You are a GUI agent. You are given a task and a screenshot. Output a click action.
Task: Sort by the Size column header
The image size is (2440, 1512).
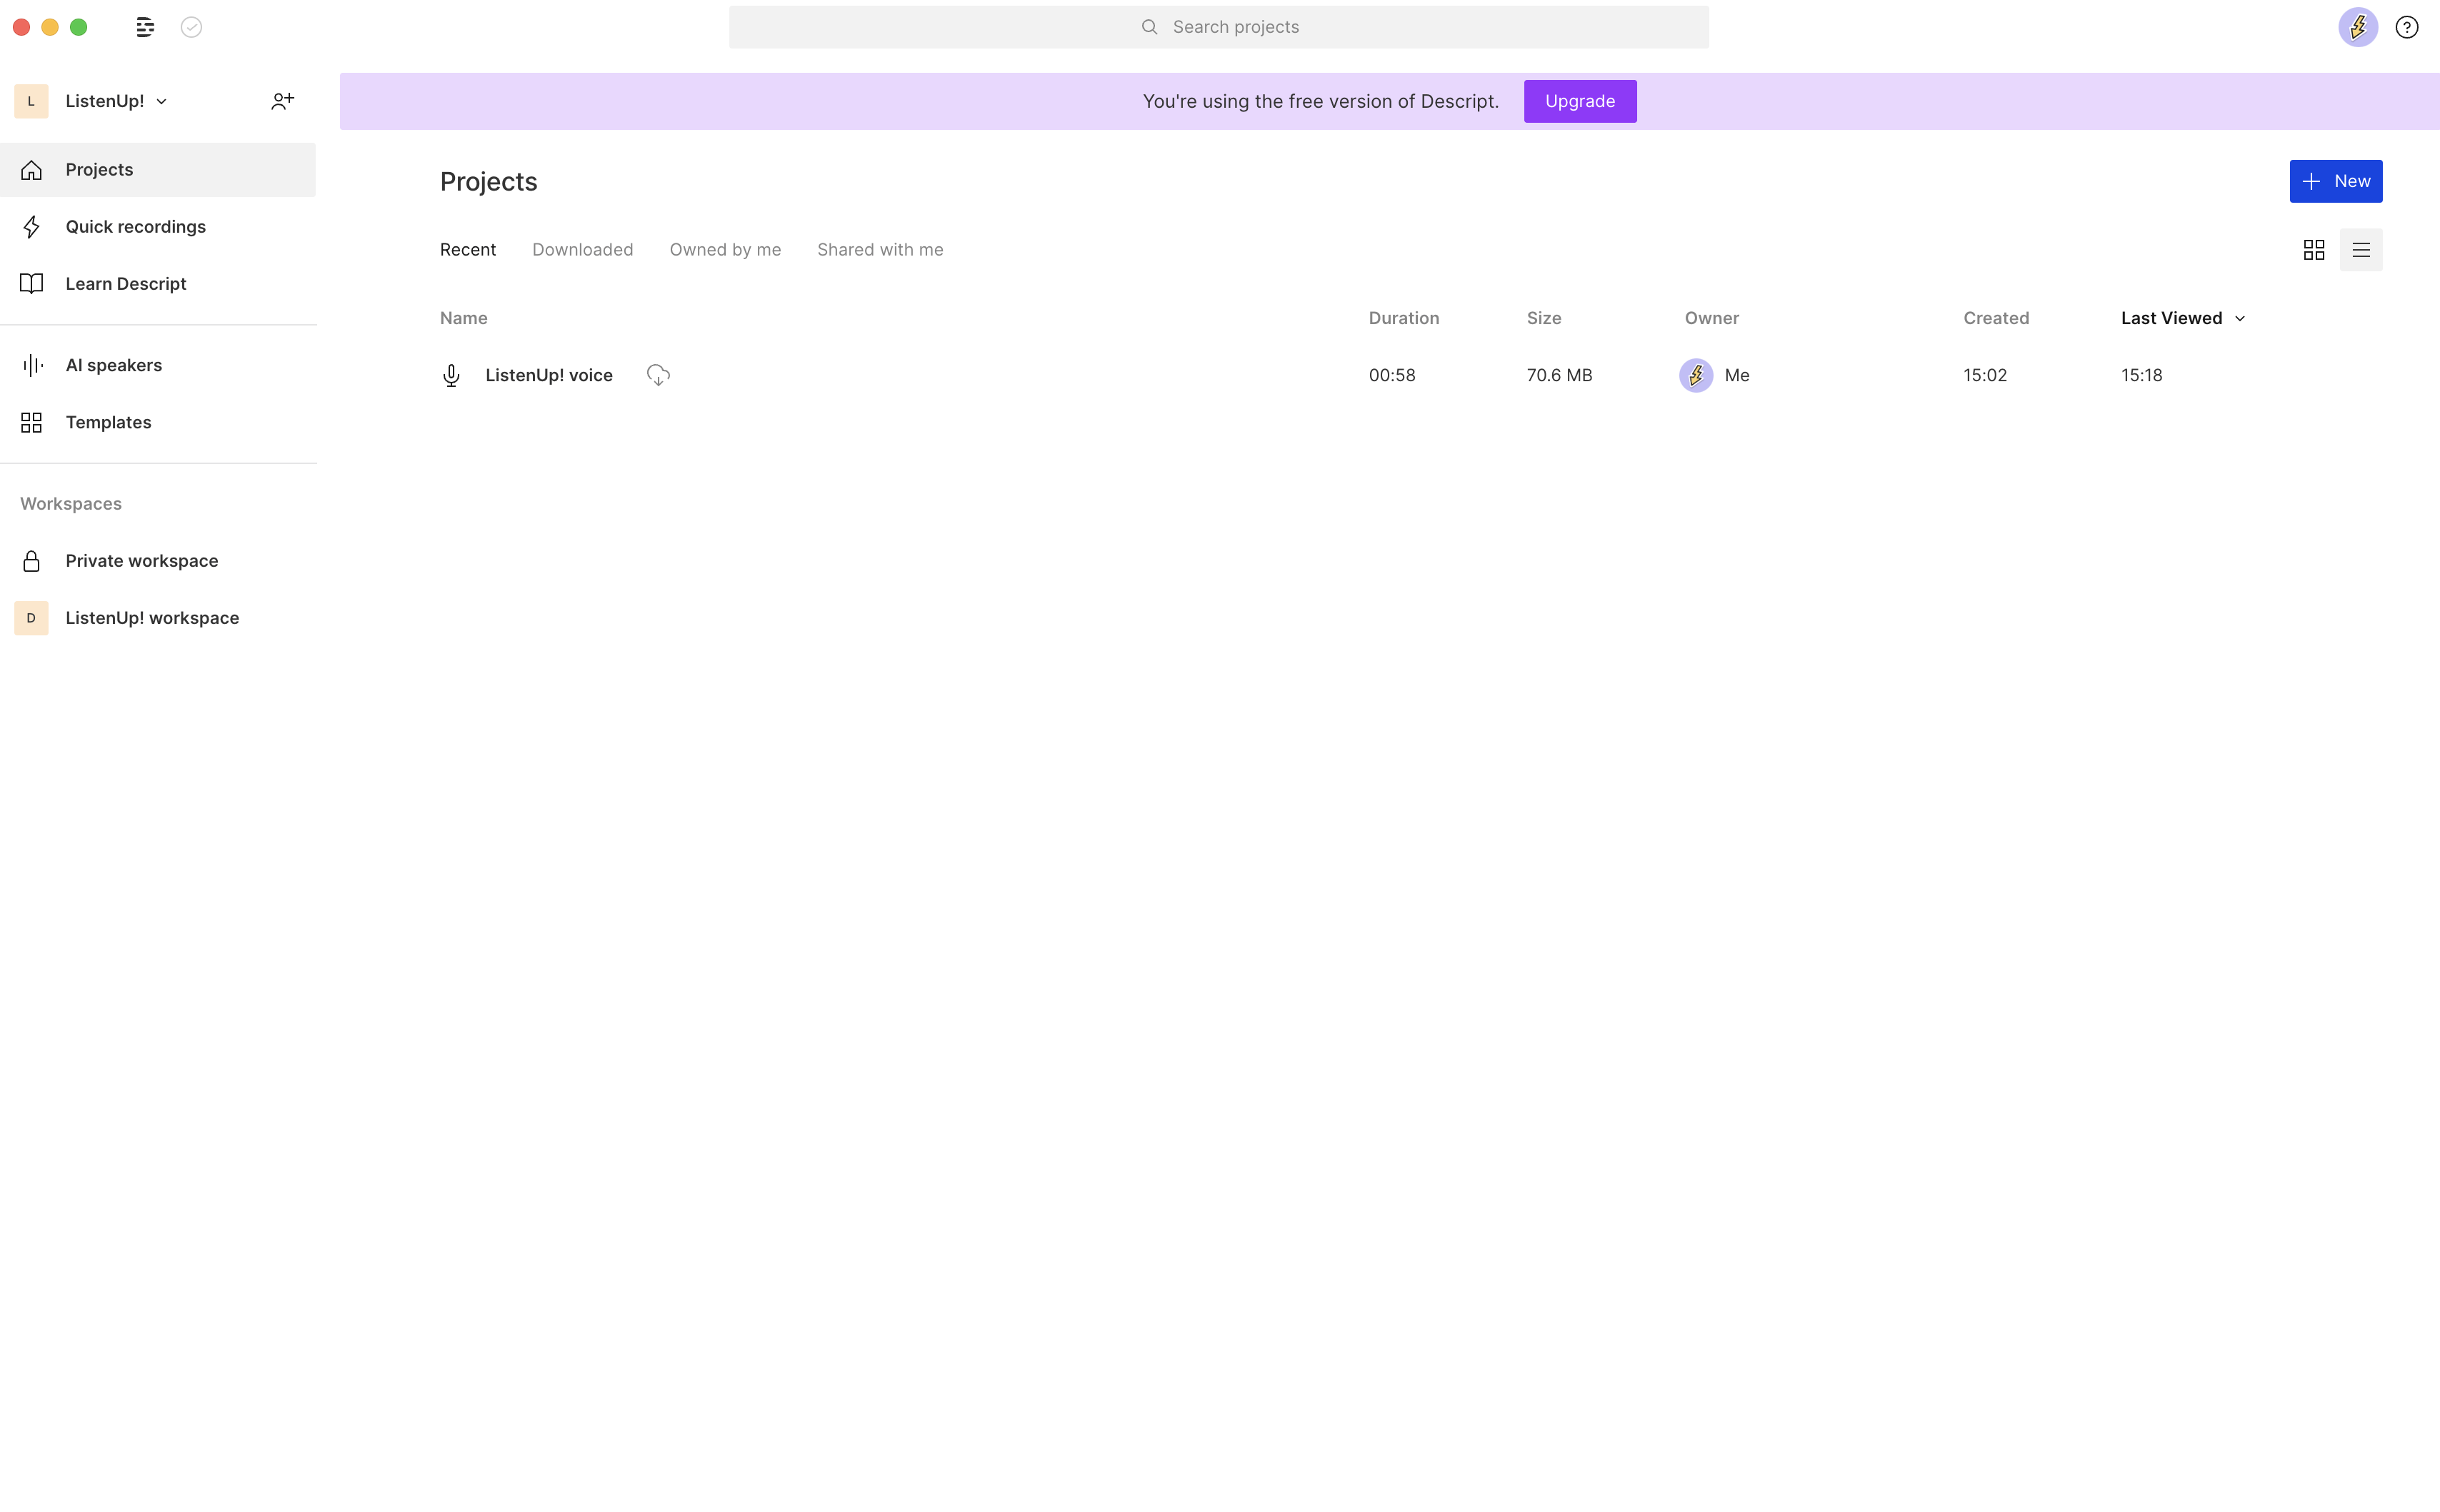pyautogui.click(x=1544, y=319)
